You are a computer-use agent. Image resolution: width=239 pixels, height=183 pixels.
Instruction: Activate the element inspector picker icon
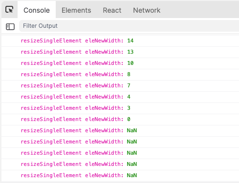[x=9, y=9]
